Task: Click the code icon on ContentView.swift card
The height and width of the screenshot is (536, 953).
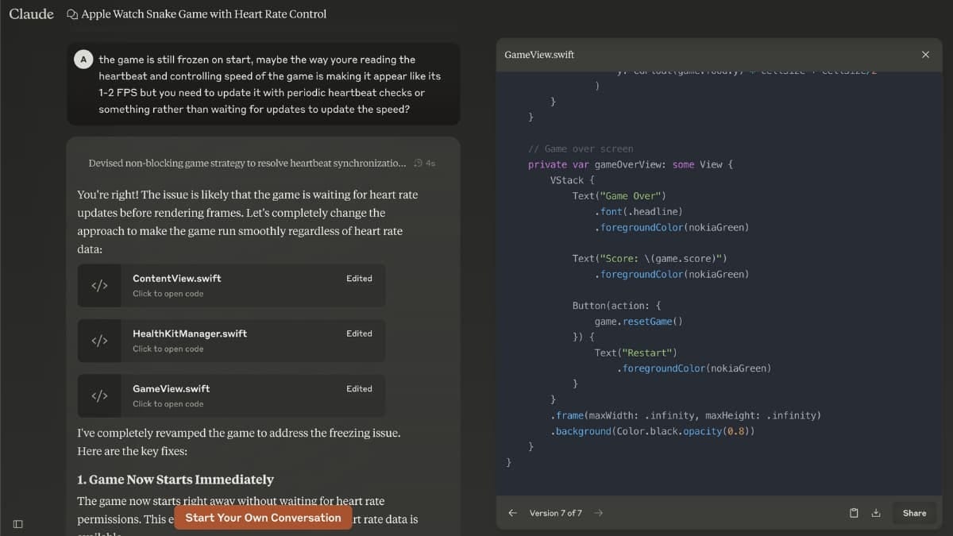Action: click(99, 286)
